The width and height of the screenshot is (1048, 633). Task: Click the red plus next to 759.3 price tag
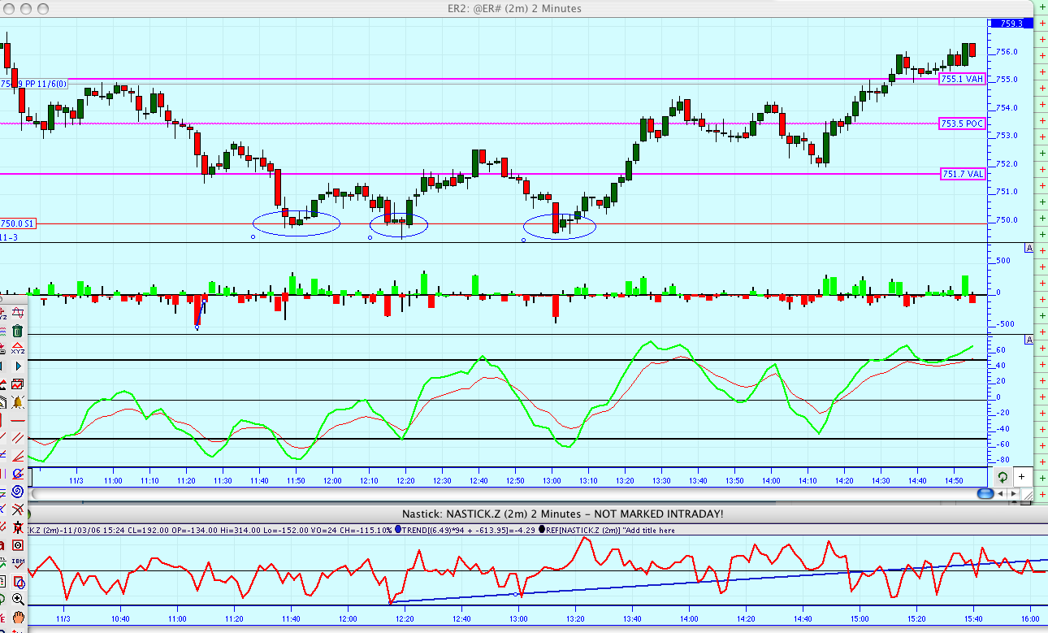1042,24
